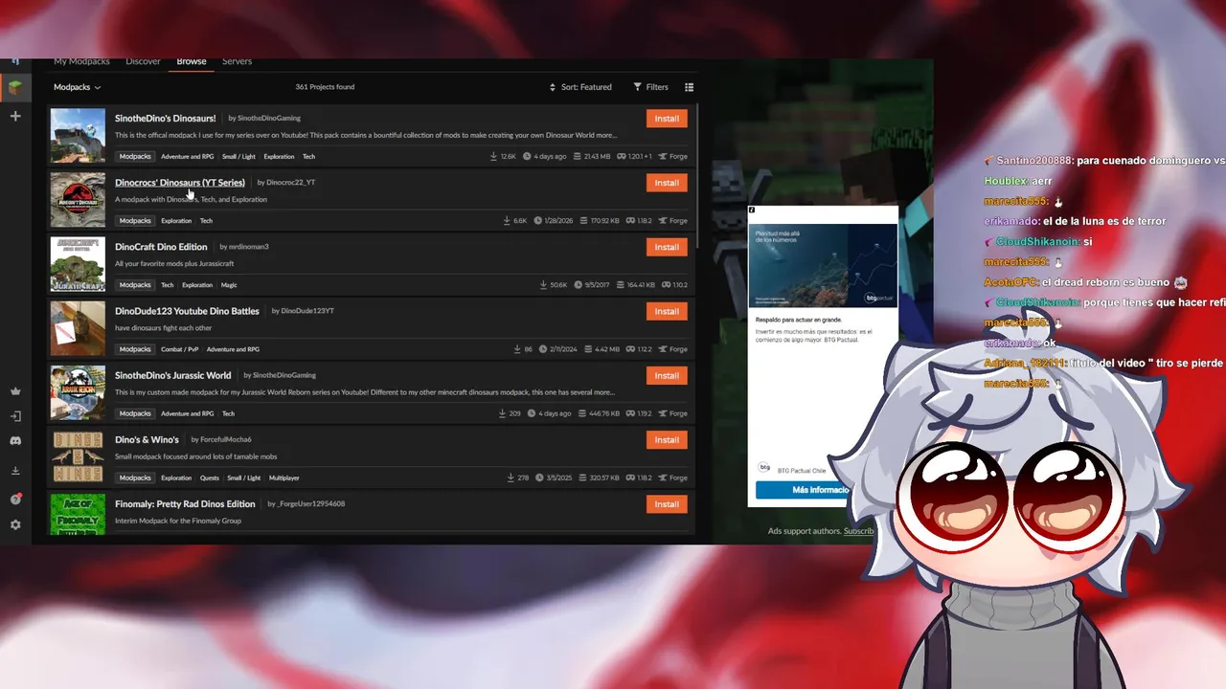This screenshot has height=689, width=1226.
Task: Open the Discord icon in sidebar
Action: [x=15, y=441]
